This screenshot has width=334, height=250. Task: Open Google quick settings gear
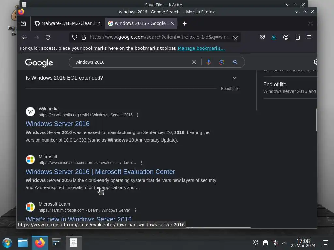point(316,62)
